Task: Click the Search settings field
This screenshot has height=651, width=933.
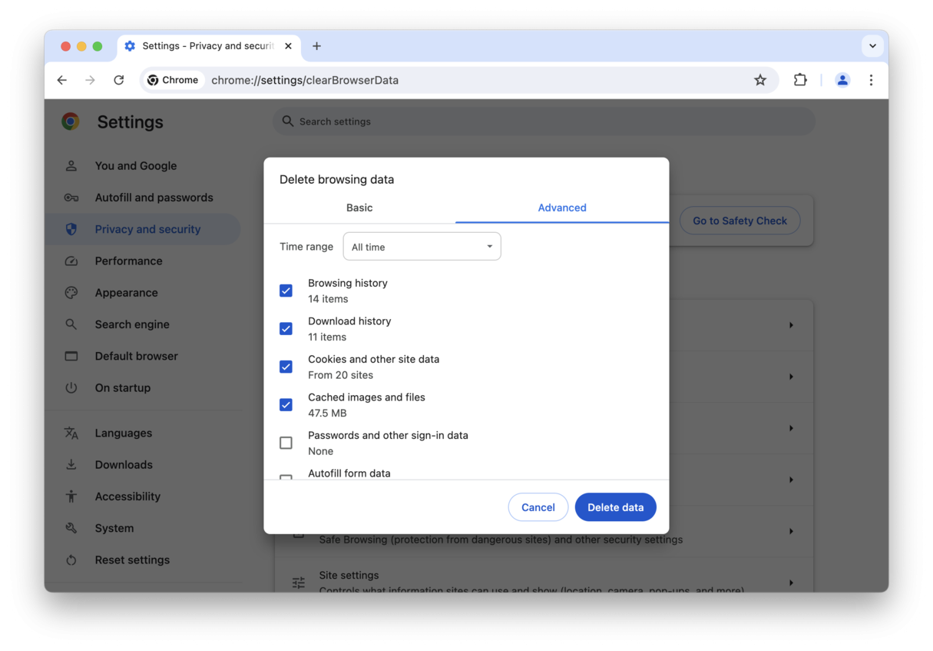Action: pos(543,121)
